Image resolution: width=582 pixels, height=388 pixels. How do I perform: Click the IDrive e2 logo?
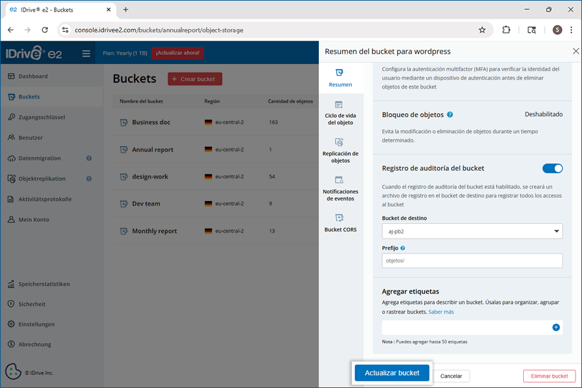34,54
